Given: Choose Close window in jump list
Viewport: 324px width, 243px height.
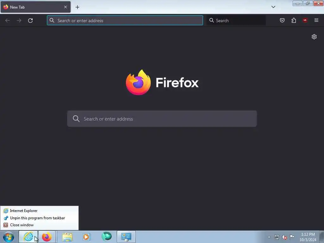Looking at the screenshot, I should tap(39, 225).
